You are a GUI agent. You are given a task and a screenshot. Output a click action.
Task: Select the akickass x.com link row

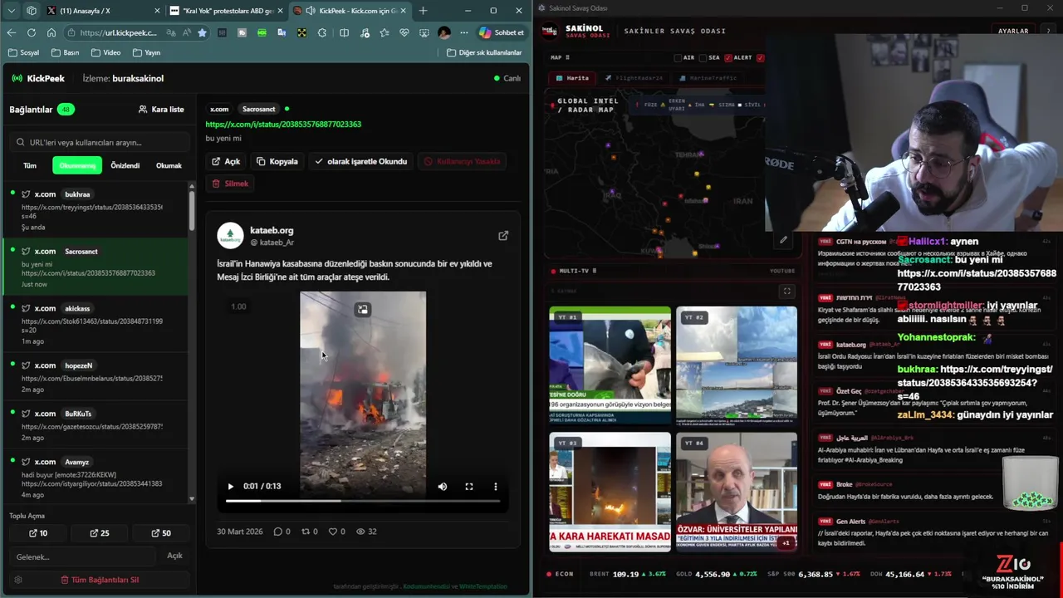coord(95,324)
